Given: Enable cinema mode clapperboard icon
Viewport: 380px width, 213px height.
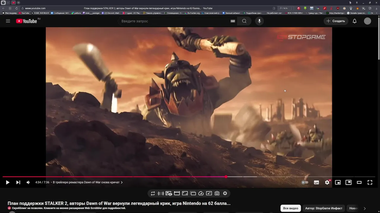Looking at the screenshot, I should point(177,193).
